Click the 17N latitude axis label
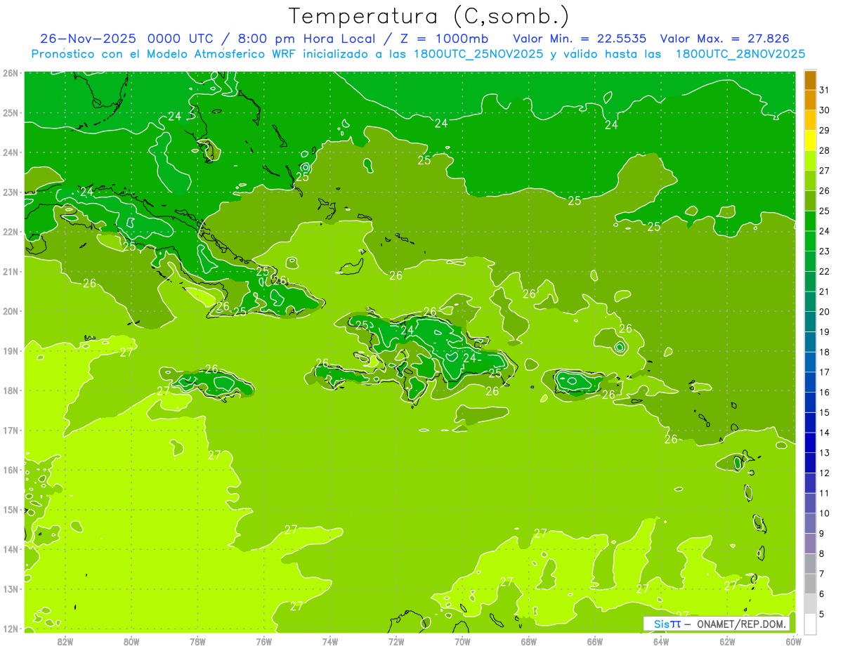 [11, 430]
